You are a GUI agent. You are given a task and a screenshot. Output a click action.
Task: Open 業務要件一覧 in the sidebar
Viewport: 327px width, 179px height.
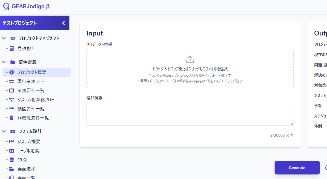pyautogui.click(x=31, y=90)
